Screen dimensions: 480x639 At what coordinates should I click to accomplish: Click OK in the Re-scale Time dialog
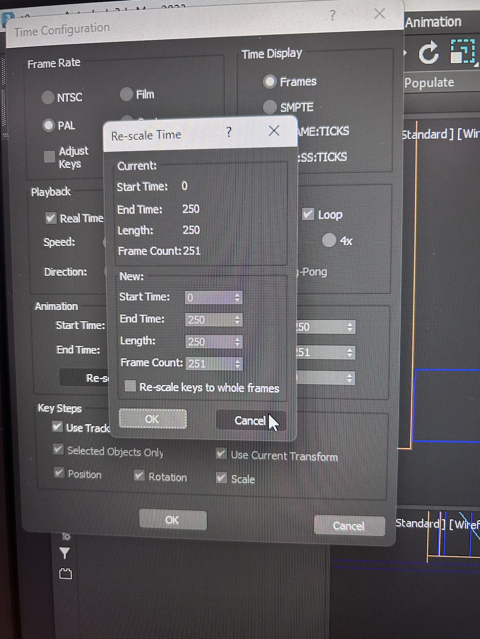153,419
